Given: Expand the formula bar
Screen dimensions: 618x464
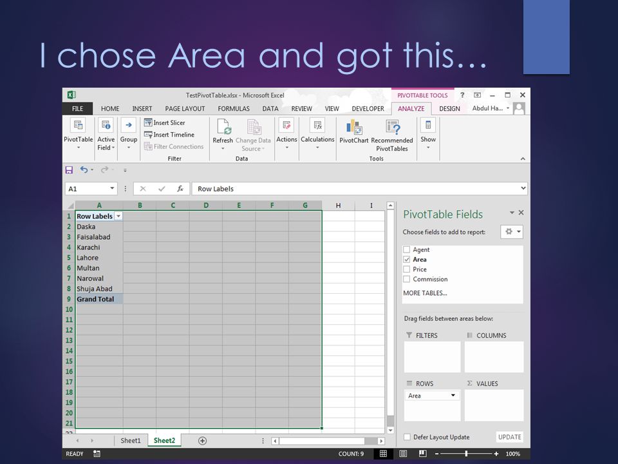Looking at the screenshot, I should click(x=523, y=188).
